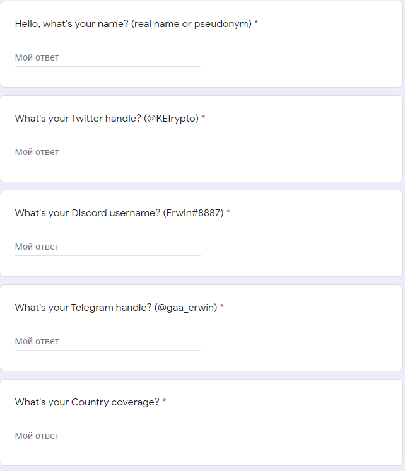This screenshot has width=405, height=471.
Task: Click the name answer input field
Action: click(x=108, y=57)
